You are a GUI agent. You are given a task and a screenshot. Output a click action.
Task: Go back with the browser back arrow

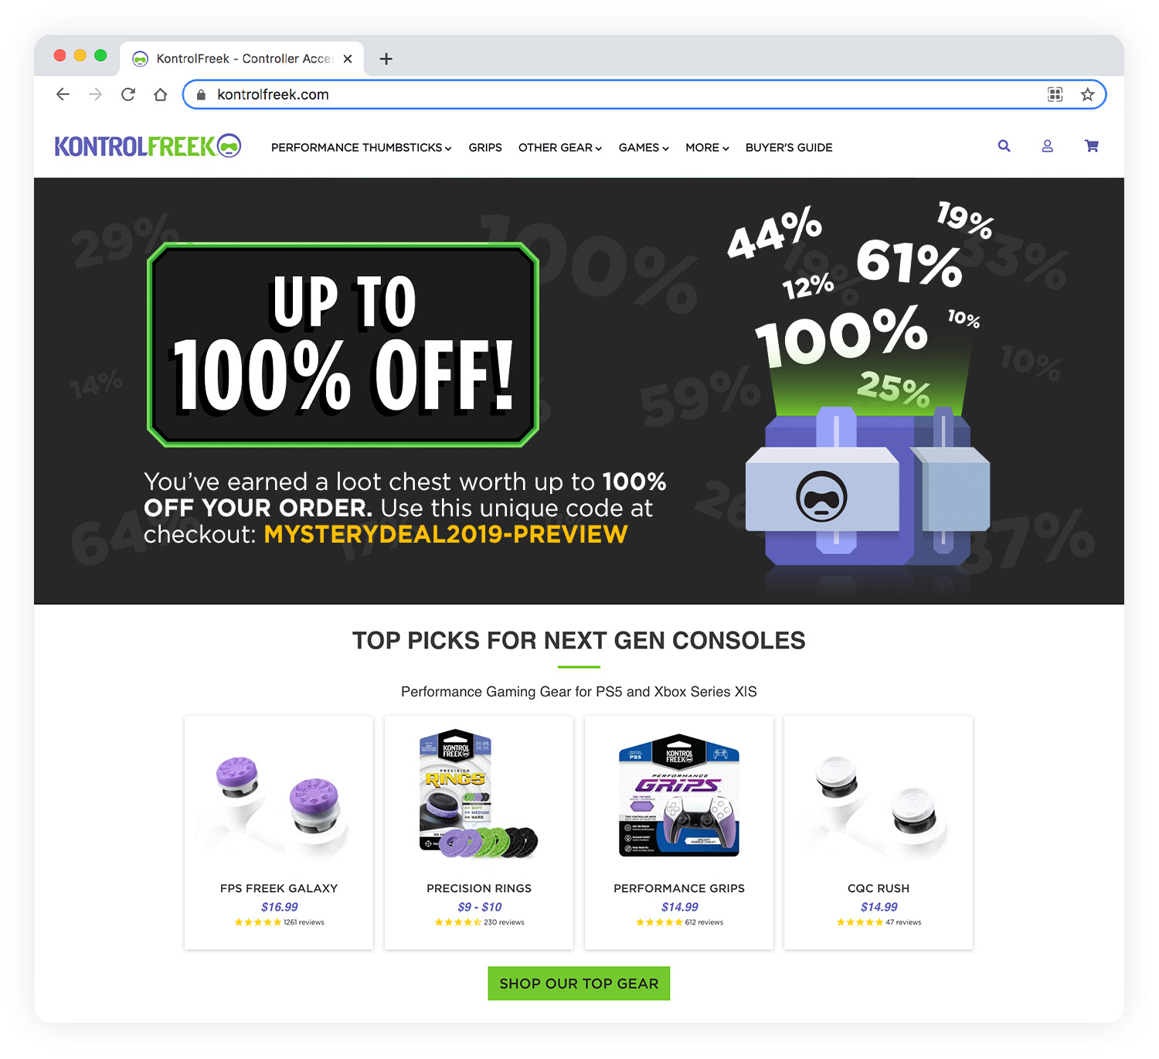(x=63, y=94)
